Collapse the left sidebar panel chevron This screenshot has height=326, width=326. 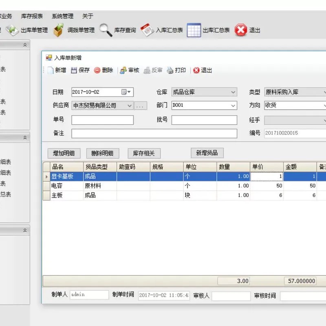click(x=26, y=45)
